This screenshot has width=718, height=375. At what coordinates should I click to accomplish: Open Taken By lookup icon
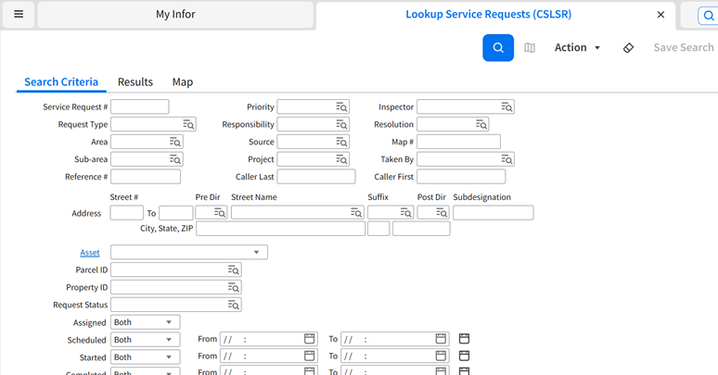pyautogui.click(x=506, y=159)
